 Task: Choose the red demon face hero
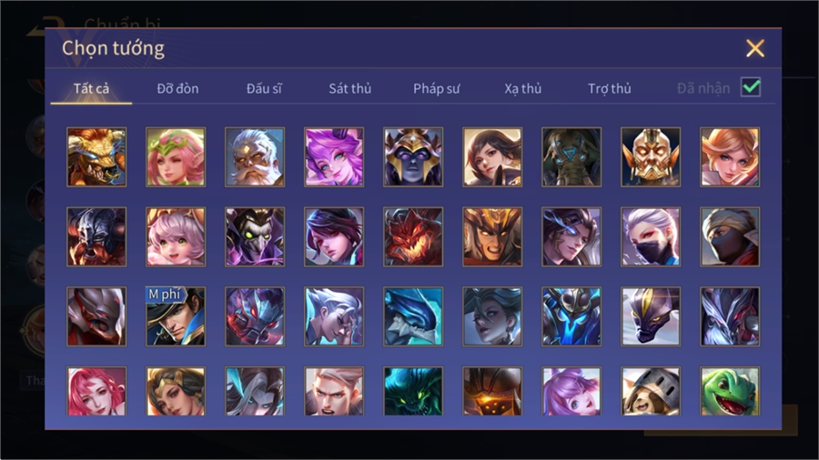coord(413,236)
